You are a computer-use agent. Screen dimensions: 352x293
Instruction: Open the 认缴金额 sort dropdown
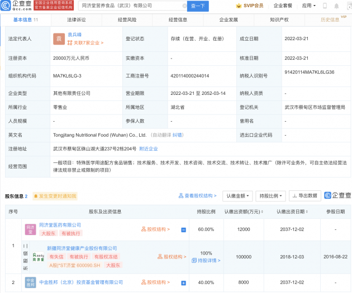coord(237,196)
